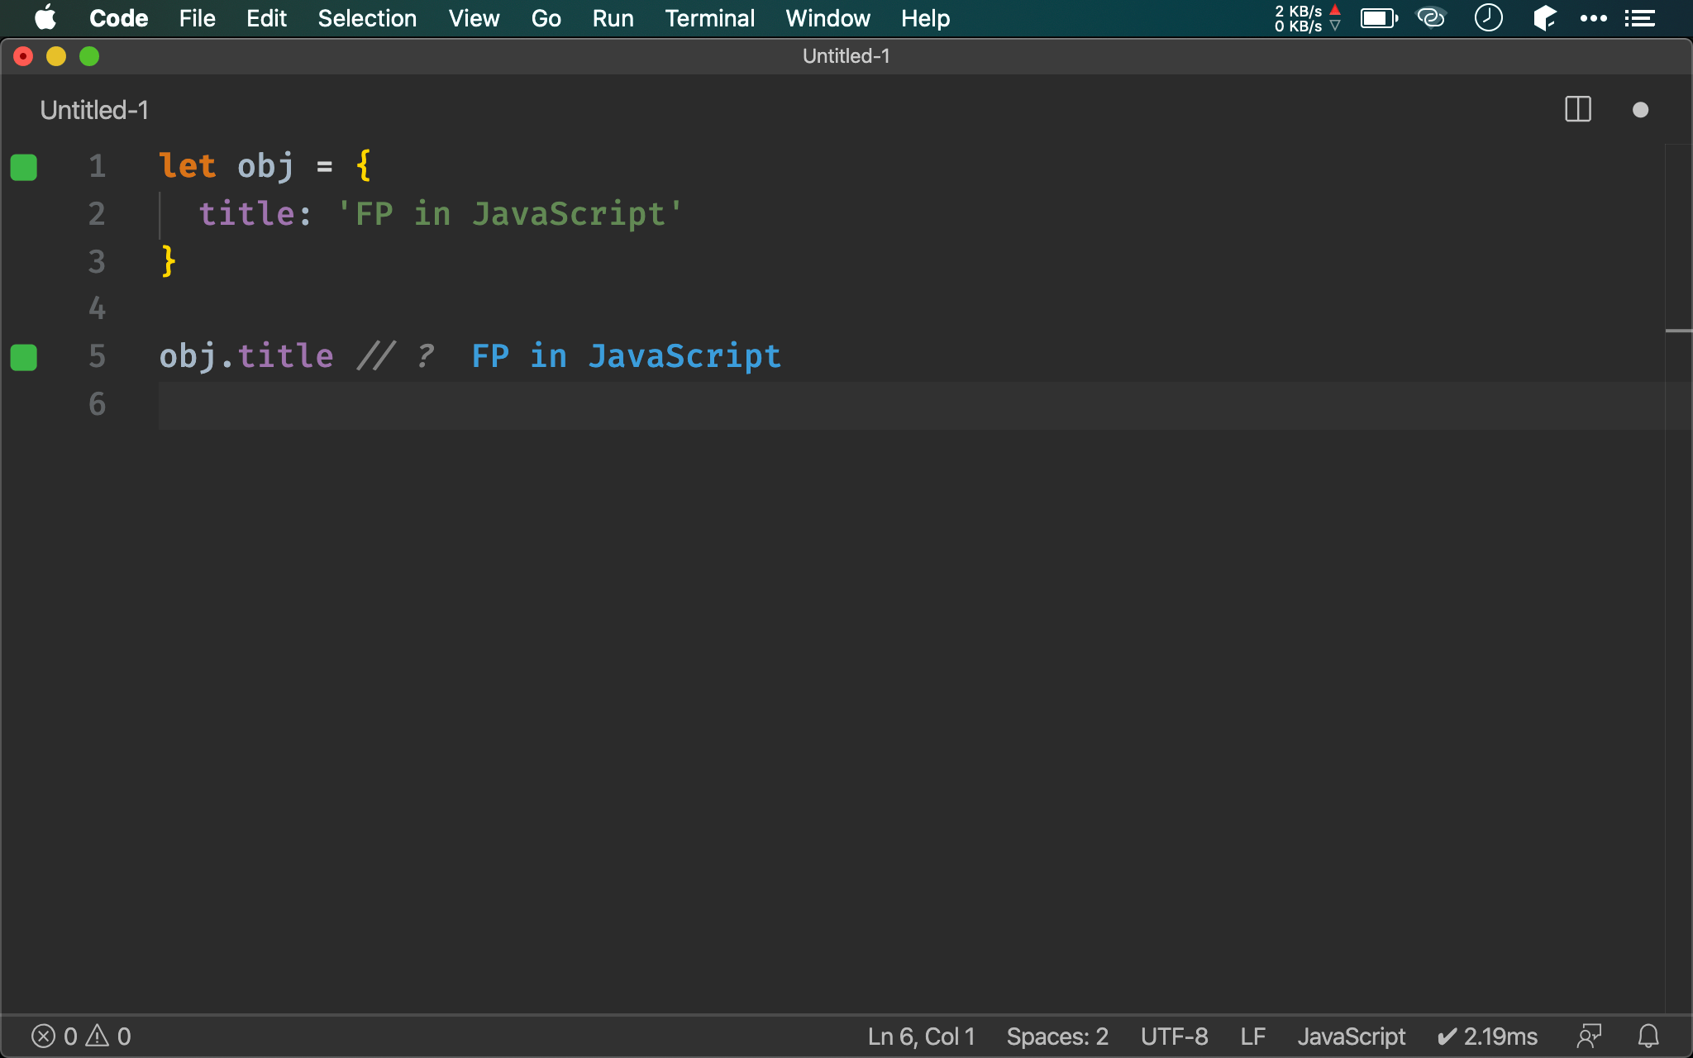Open the macOS Notification Center list icon
This screenshot has width=1693, height=1058.
point(1640,18)
